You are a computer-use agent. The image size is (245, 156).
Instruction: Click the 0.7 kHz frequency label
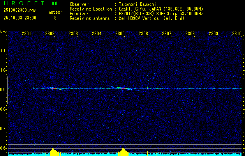tap(4, 129)
